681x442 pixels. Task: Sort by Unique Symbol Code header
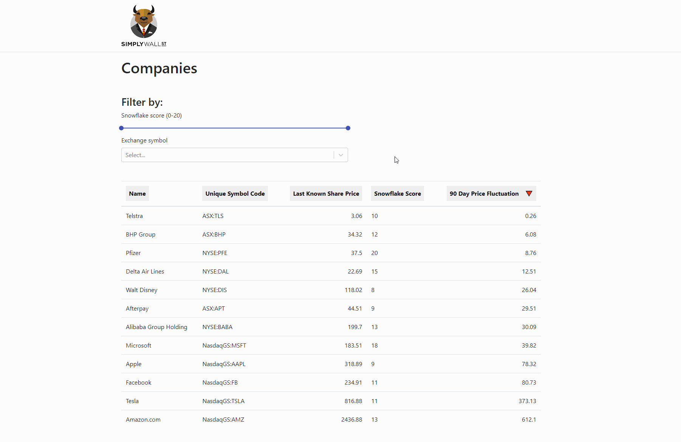[235, 193]
